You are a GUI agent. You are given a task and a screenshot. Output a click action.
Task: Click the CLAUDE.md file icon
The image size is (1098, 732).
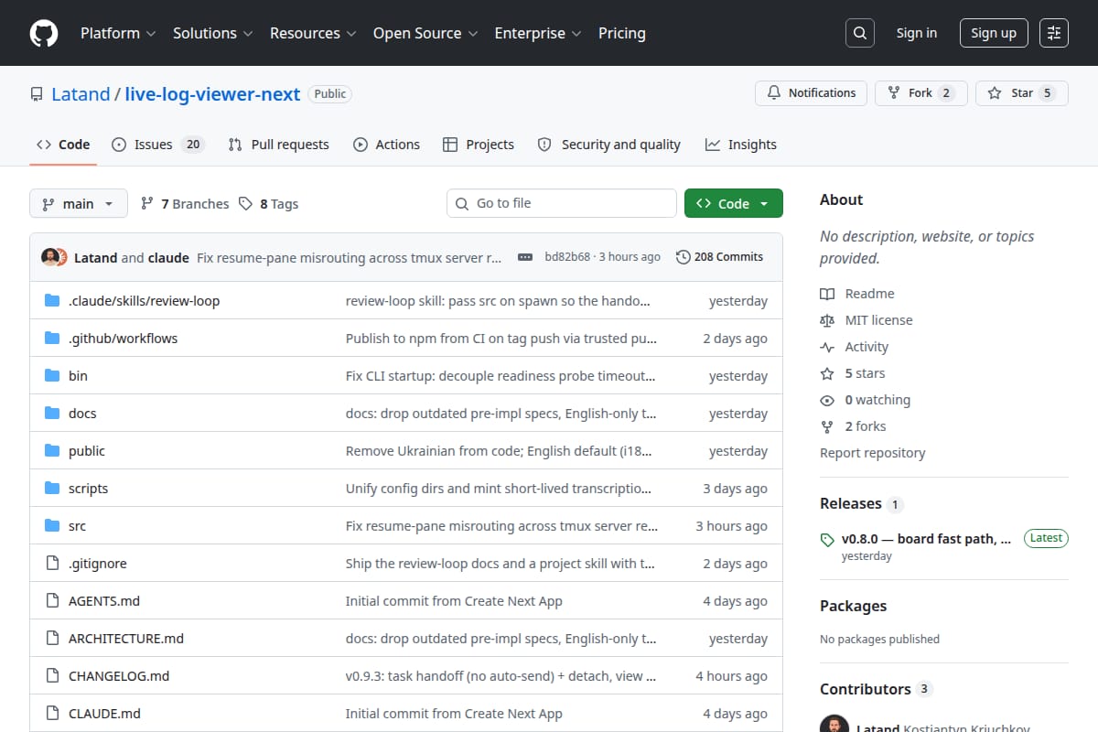(x=52, y=714)
